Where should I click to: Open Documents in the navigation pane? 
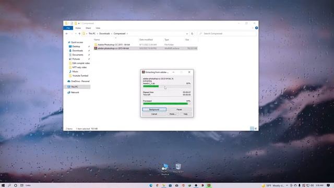(78, 55)
